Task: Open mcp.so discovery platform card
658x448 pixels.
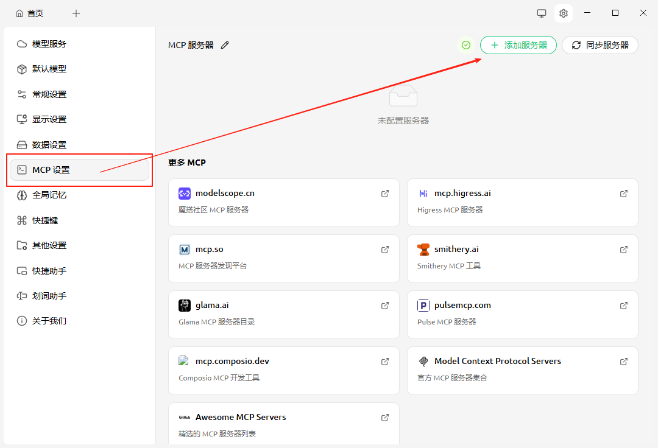Action: 284,259
